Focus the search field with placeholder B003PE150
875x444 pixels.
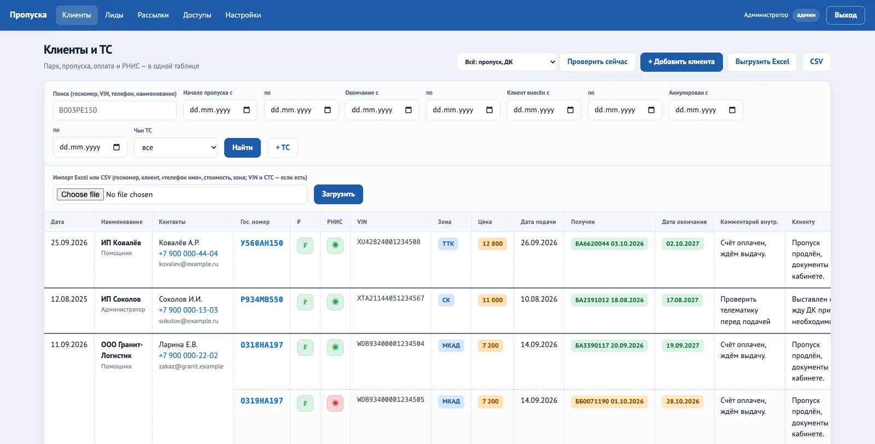pyautogui.click(x=115, y=110)
